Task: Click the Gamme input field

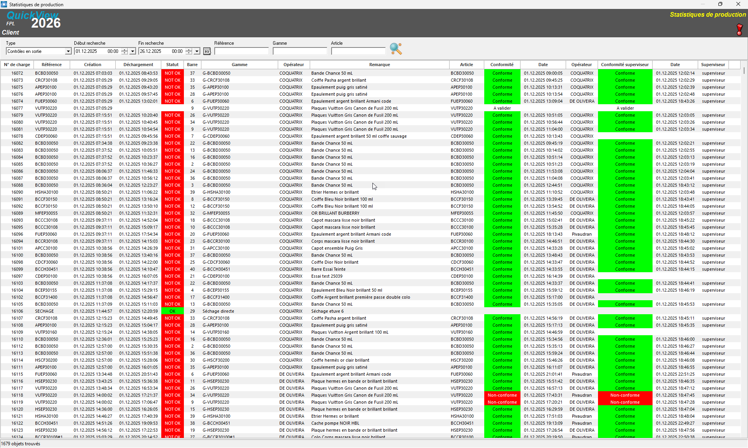Action: (300, 51)
